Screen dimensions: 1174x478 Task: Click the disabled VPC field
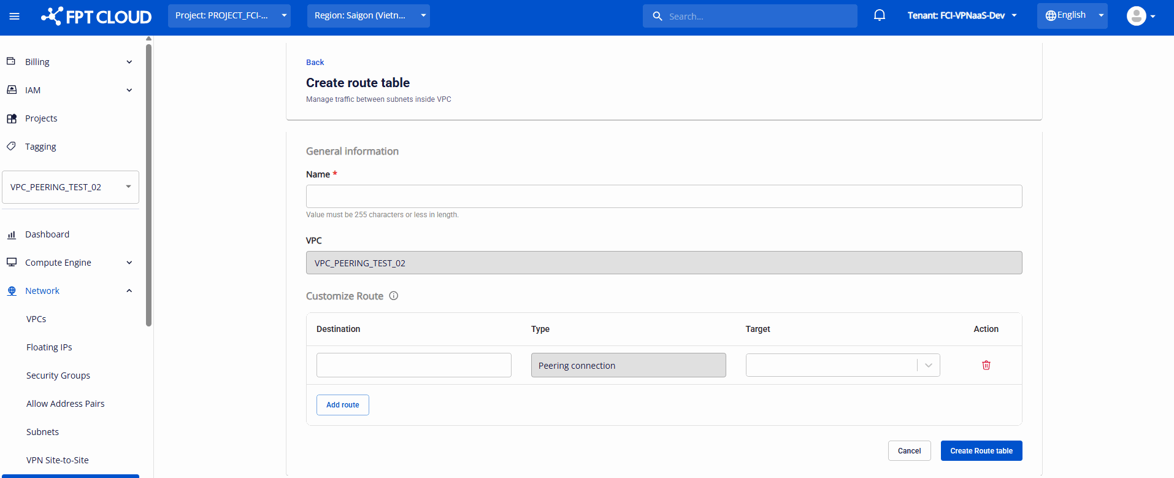(x=664, y=263)
